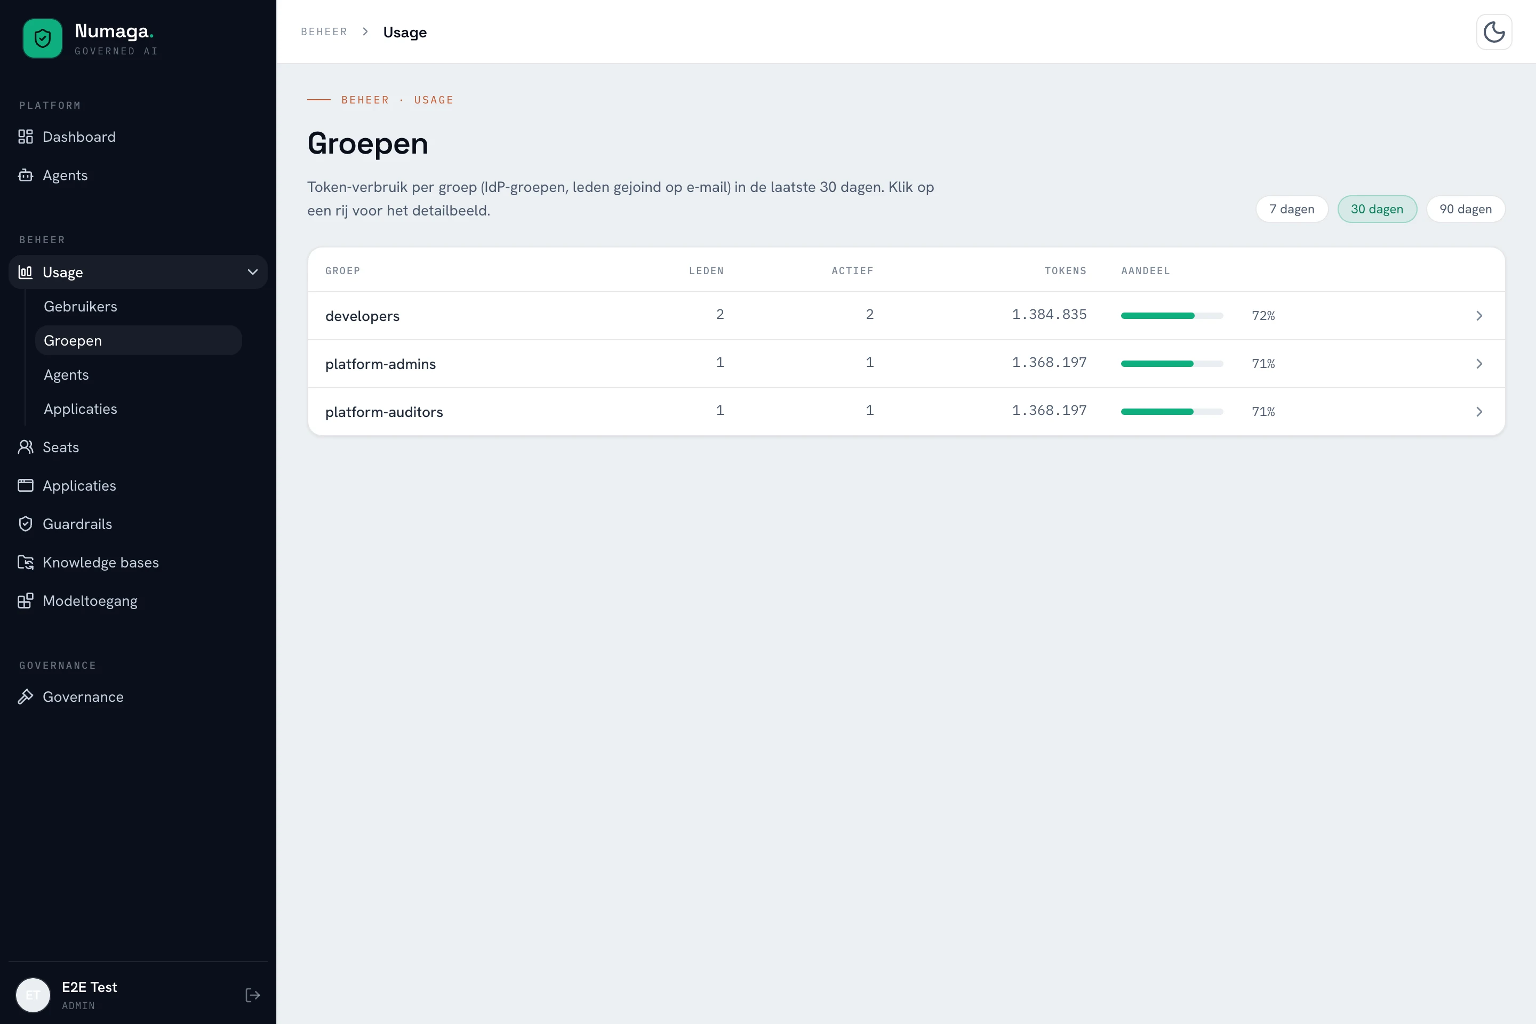
Task: Click the GROEP column header
Action: [343, 270]
